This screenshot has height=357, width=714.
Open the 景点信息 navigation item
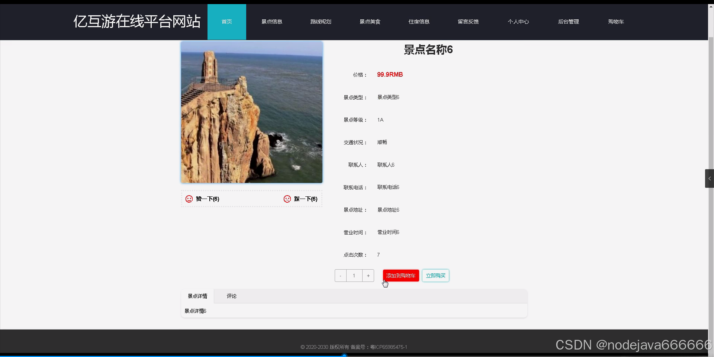272,22
